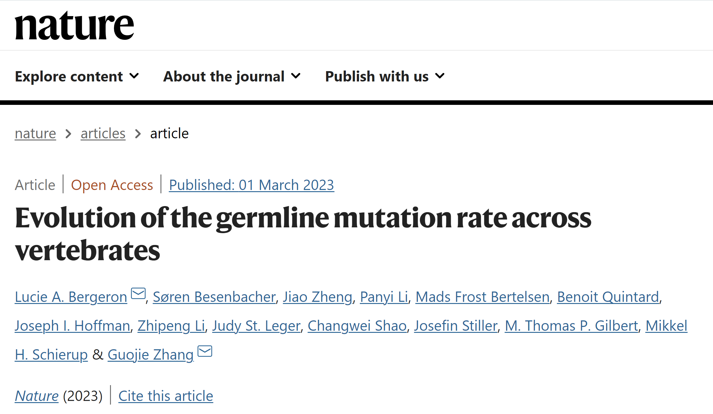Click author Mads Frost Bertelsen
The image size is (713, 414).
pos(483,297)
